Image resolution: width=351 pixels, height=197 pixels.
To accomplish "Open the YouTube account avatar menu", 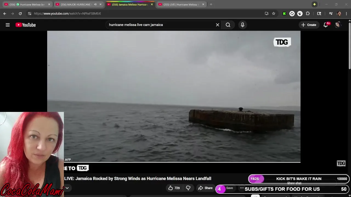I will [338, 25].
